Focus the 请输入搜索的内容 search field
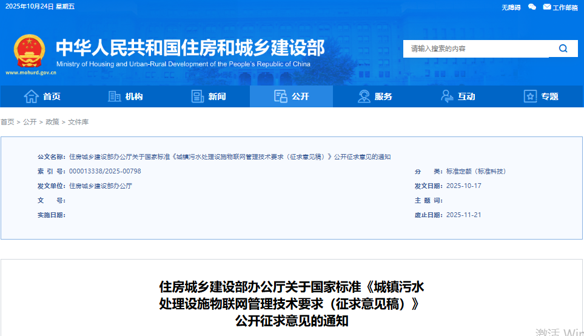Screen dimensions: 584x336 pos(475,49)
